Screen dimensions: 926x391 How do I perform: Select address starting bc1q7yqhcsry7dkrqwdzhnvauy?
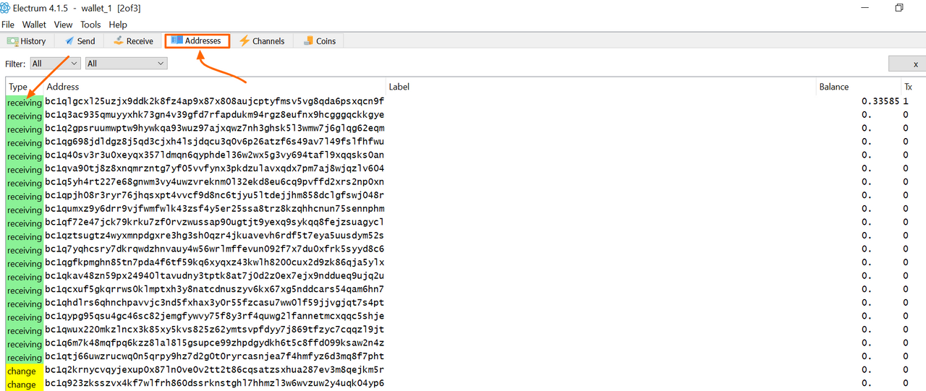pyautogui.click(x=215, y=249)
